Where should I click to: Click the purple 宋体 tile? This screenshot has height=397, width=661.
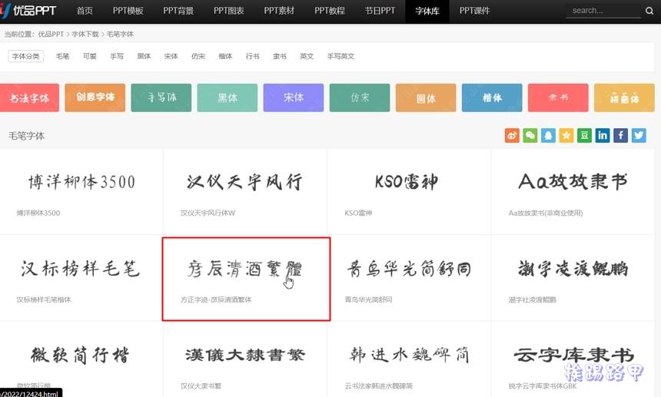294,98
